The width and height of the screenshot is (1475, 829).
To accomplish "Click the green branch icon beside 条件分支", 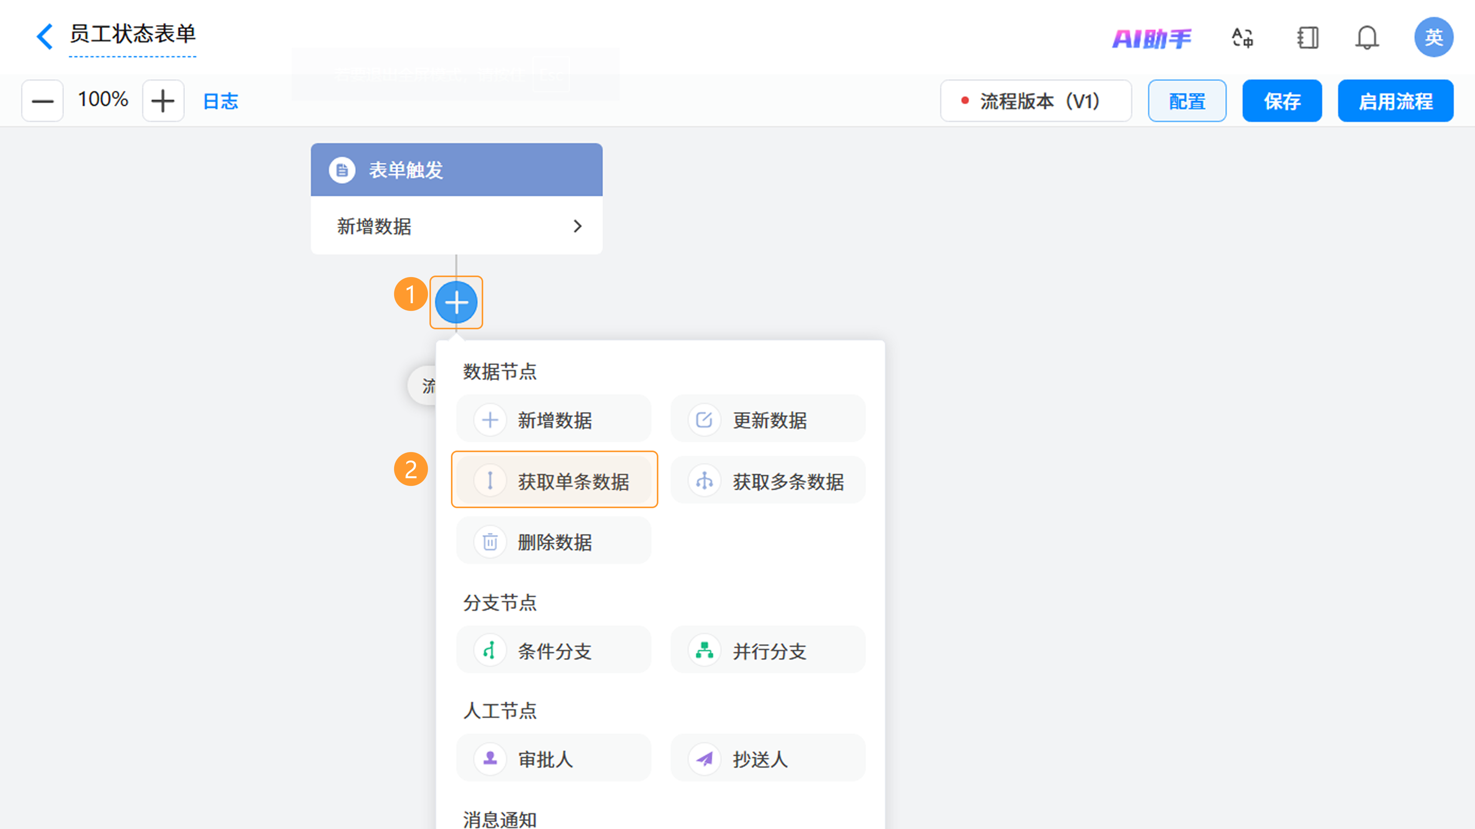I will pyautogui.click(x=490, y=651).
